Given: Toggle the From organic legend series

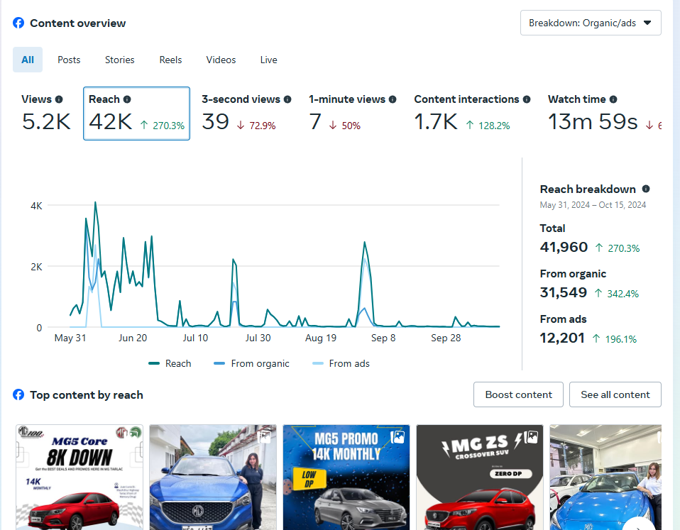Looking at the screenshot, I should pyautogui.click(x=251, y=363).
